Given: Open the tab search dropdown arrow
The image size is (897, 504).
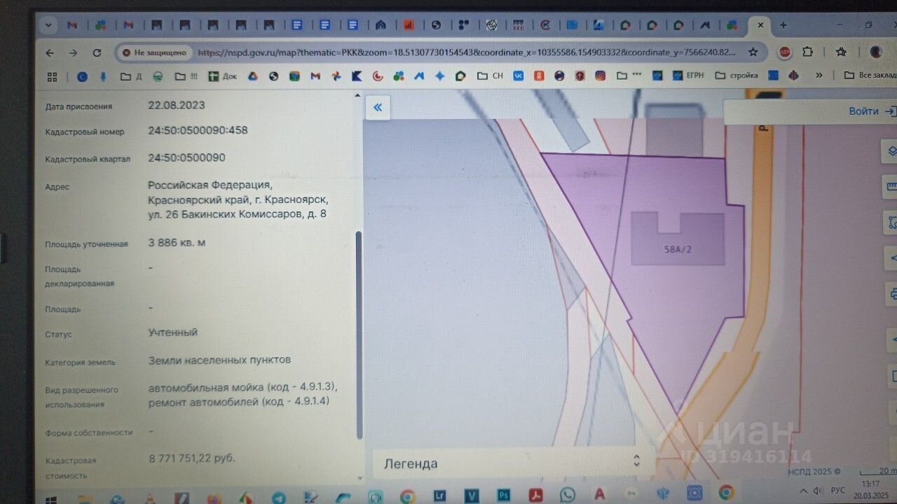Looking at the screenshot, I should [x=48, y=25].
